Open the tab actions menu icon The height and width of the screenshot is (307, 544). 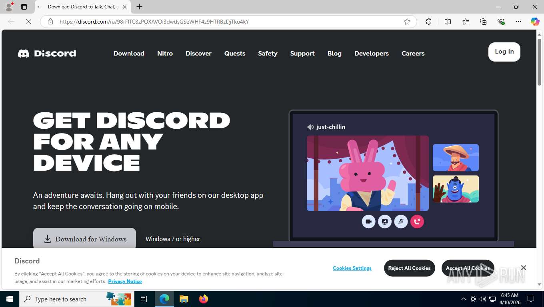tap(24, 7)
